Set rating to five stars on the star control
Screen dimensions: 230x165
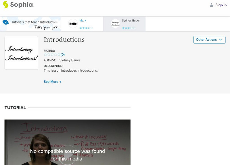coord(59,54)
